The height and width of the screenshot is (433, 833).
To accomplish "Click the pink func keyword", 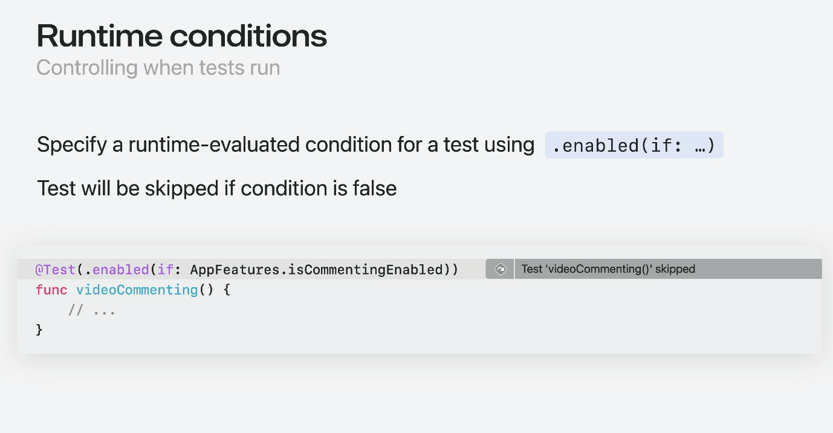I will coord(51,290).
